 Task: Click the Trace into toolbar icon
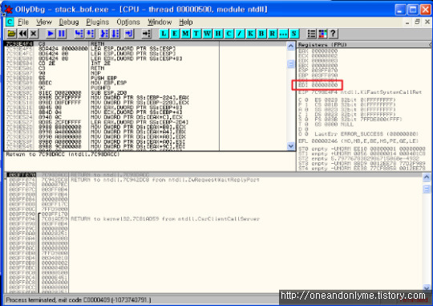(x=104, y=34)
